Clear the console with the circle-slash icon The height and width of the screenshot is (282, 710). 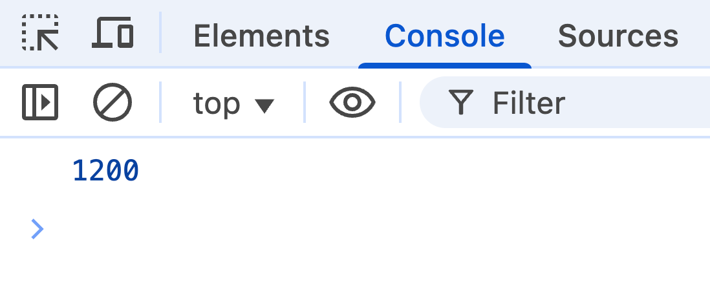point(113,102)
